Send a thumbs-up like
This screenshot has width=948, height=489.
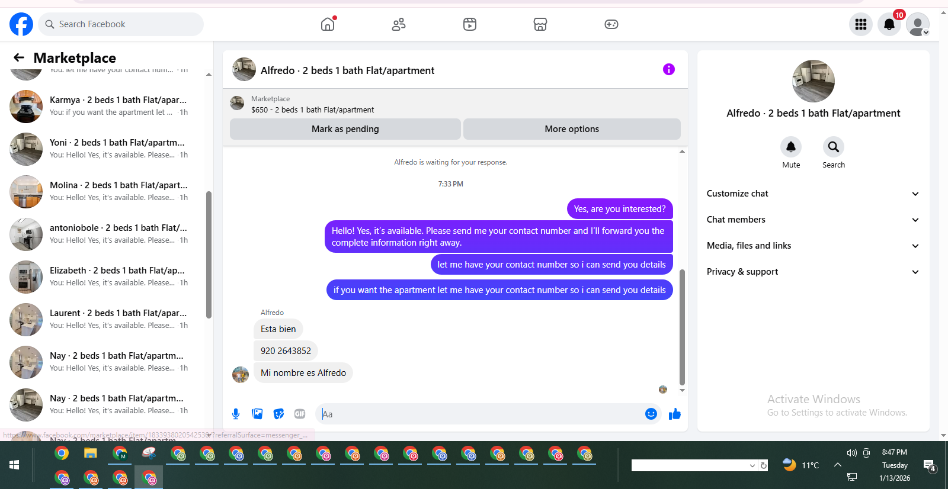coord(675,414)
